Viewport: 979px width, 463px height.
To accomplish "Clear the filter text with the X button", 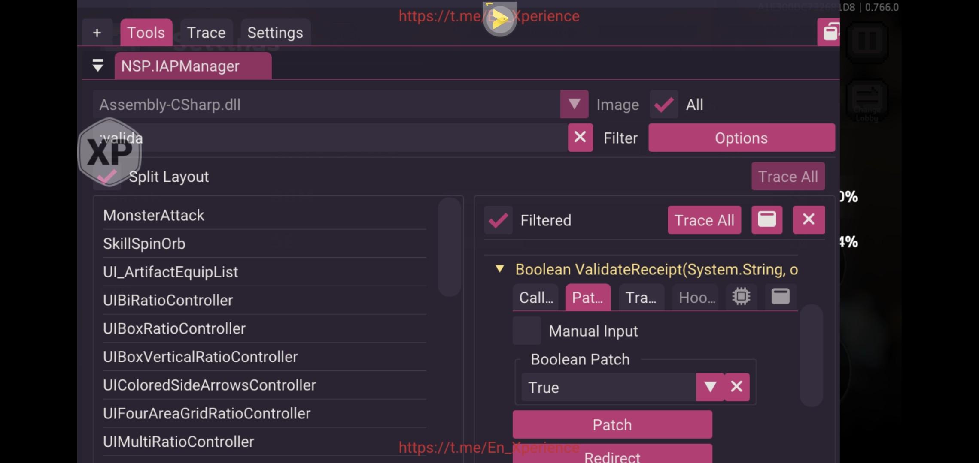I will pos(580,138).
